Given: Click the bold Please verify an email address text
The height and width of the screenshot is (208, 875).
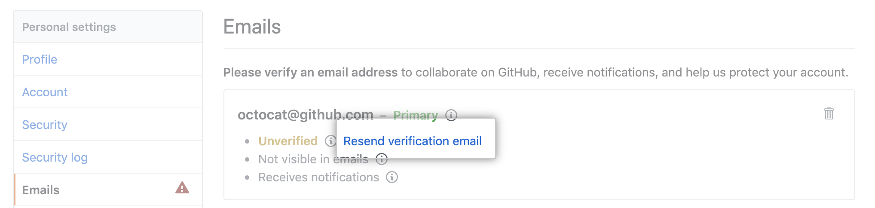Looking at the screenshot, I should pos(310,72).
